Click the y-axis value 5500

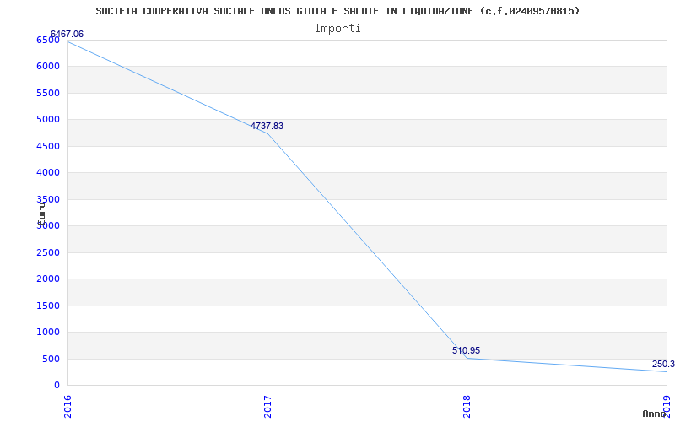[47, 93]
